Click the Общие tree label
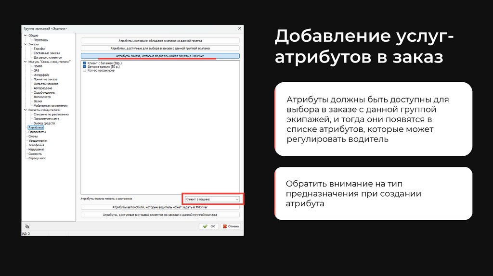493x276 pixels. pos(33,36)
